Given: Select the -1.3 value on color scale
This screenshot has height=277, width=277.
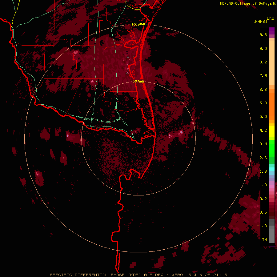Looking at the screenshot, I should pos(262,226).
